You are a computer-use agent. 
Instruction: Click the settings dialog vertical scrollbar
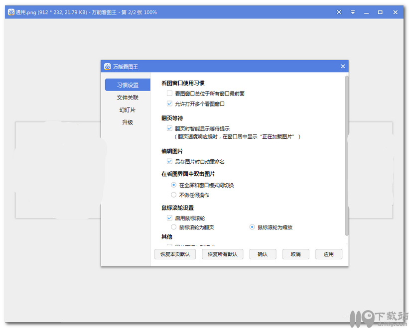[x=347, y=155]
